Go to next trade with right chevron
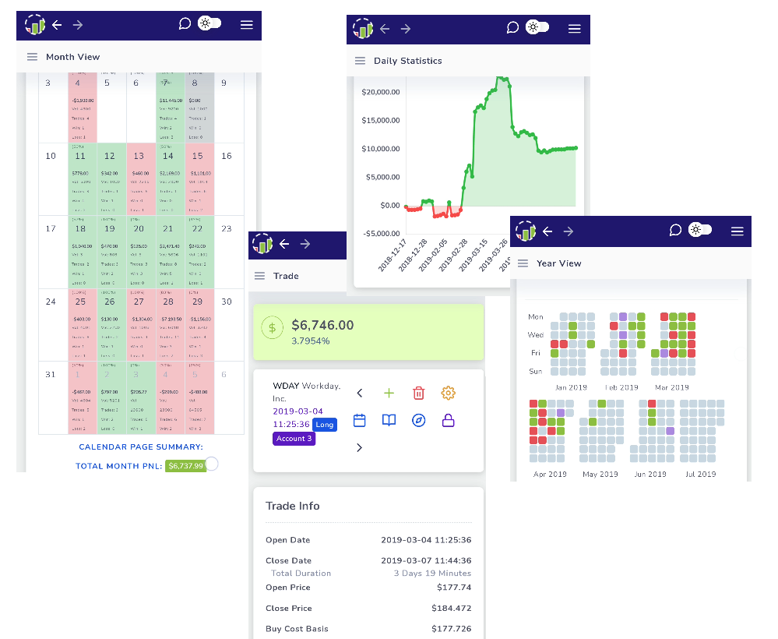 tap(360, 448)
